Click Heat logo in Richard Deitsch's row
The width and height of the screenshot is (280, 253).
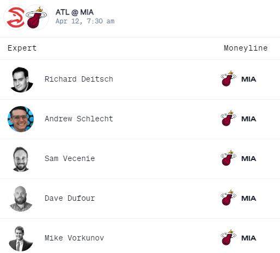tap(228, 78)
